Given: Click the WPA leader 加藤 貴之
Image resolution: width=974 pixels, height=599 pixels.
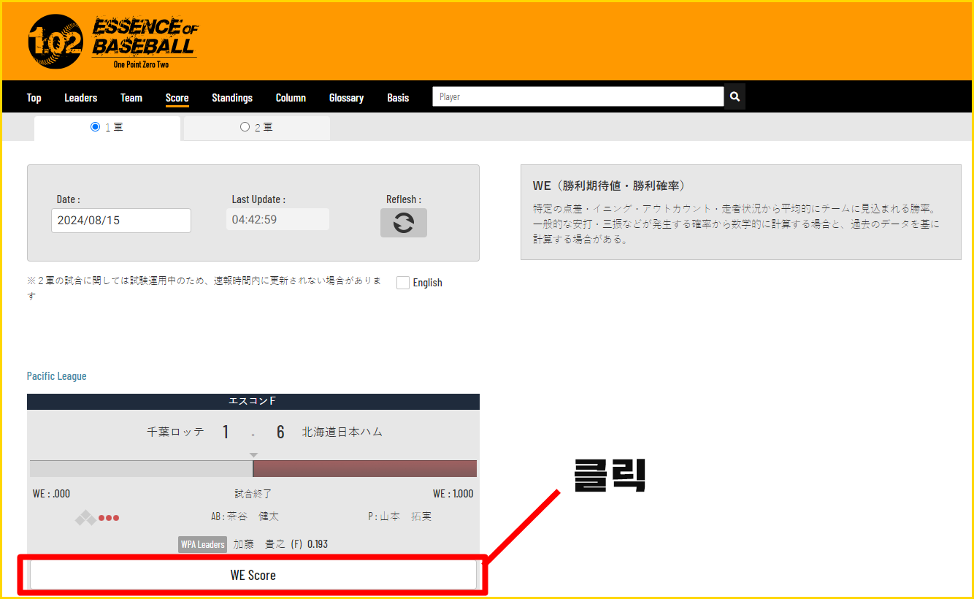Looking at the screenshot, I should click(x=258, y=544).
